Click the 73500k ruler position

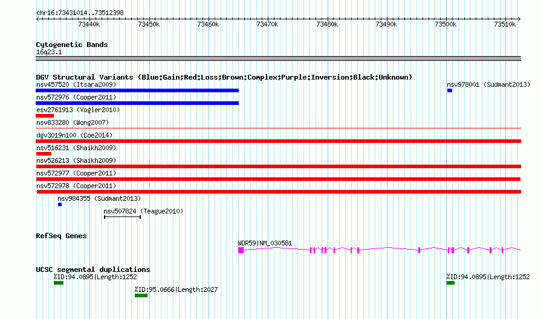click(446, 24)
